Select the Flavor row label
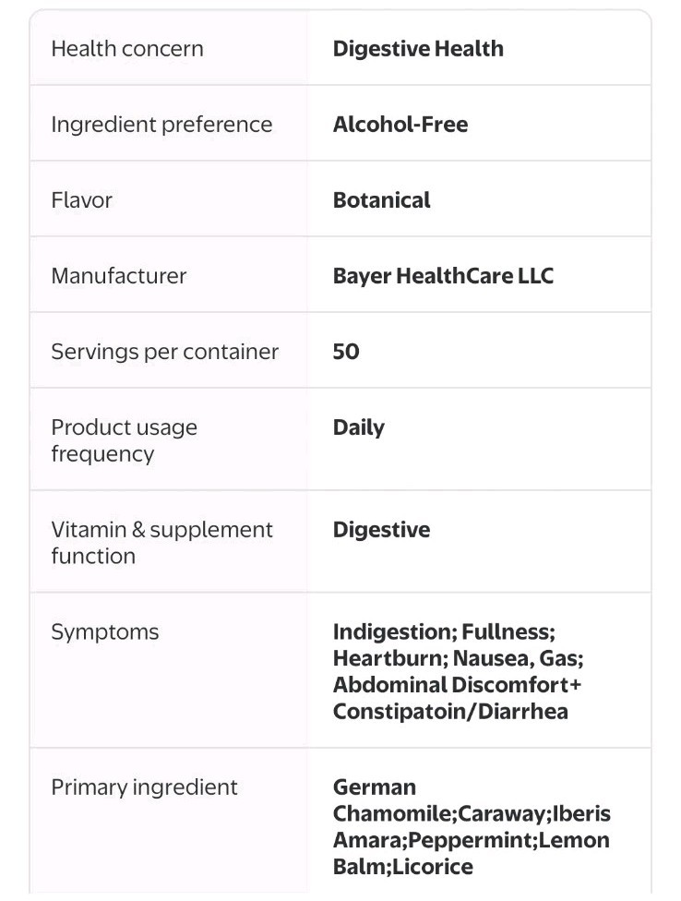This screenshot has height=901, width=681. (x=81, y=200)
